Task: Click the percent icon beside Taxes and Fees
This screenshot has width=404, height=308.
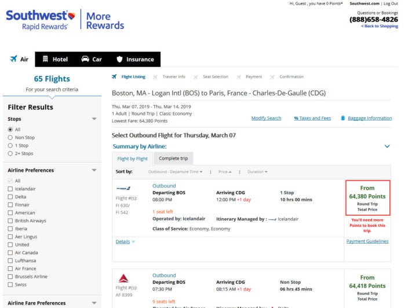Action: pyautogui.click(x=296, y=118)
